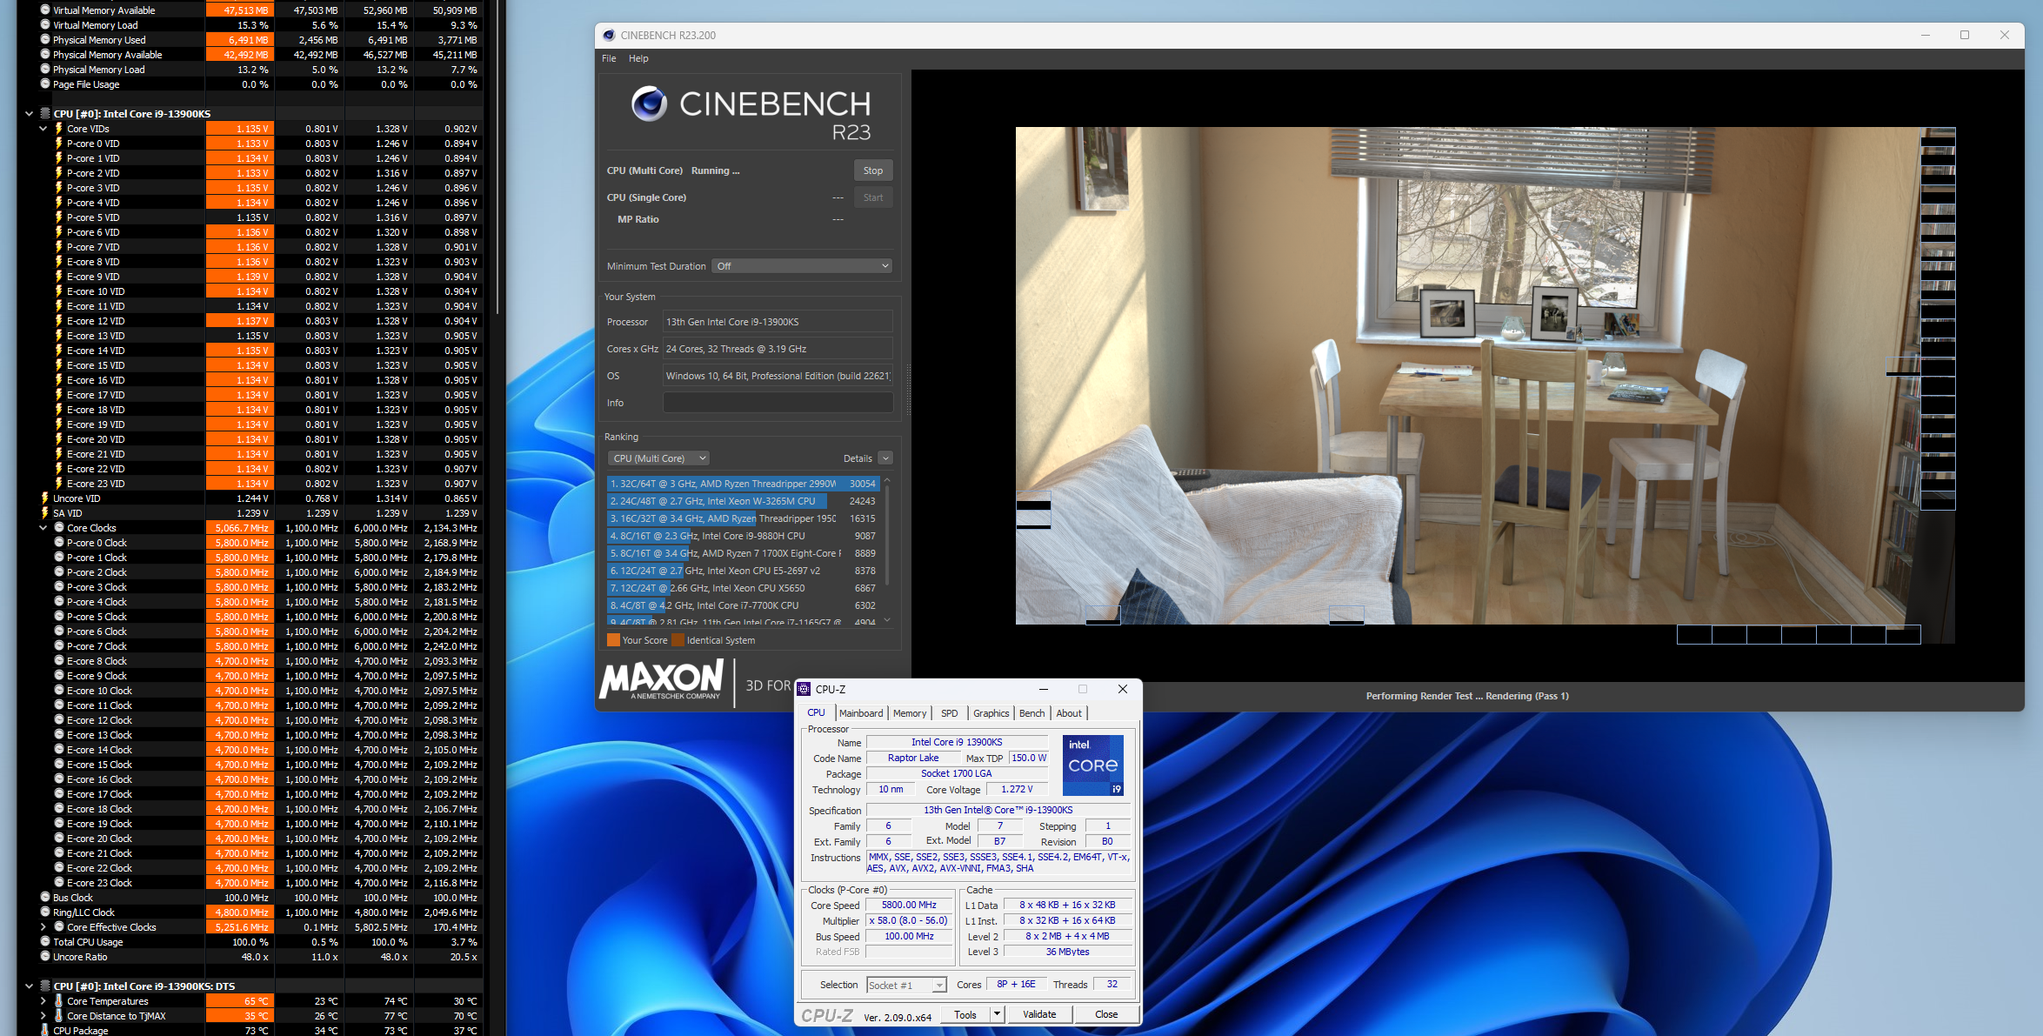Click the P-core 0 Clock sensor icon
The height and width of the screenshot is (1036, 2043).
point(59,543)
